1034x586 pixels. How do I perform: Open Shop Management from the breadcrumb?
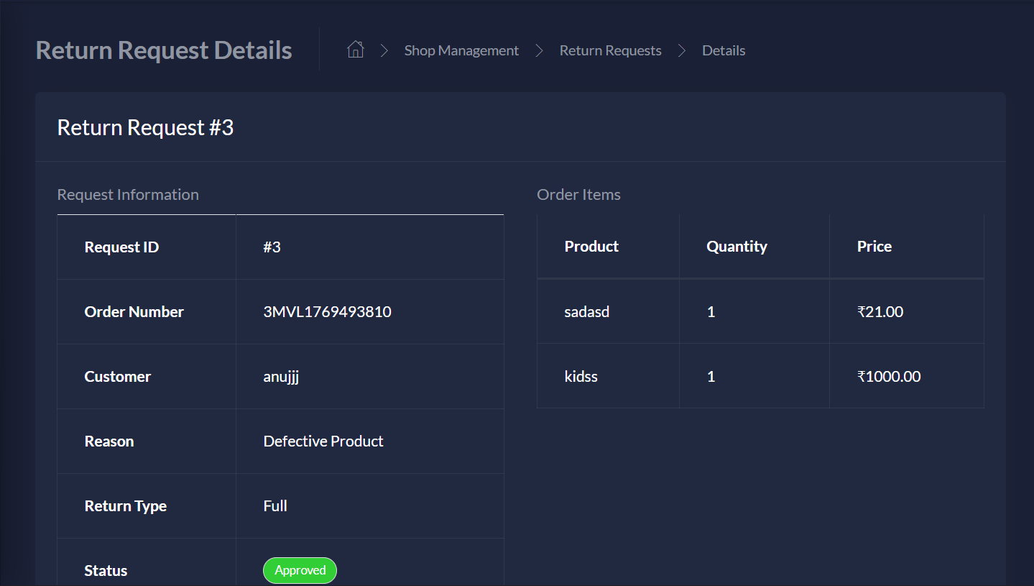[x=461, y=50]
